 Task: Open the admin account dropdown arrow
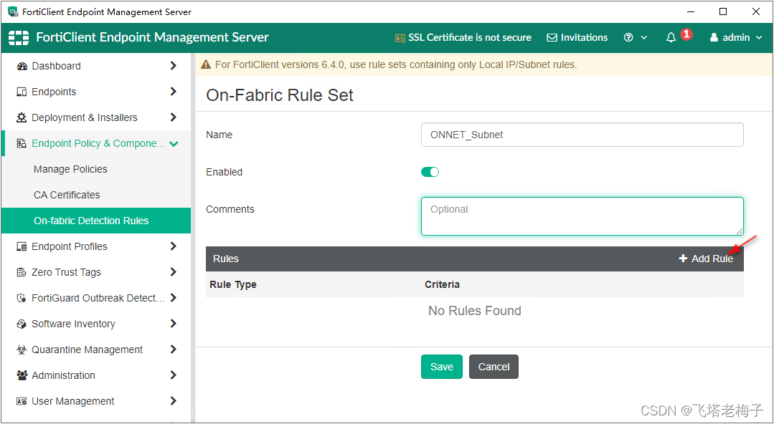(x=759, y=38)
